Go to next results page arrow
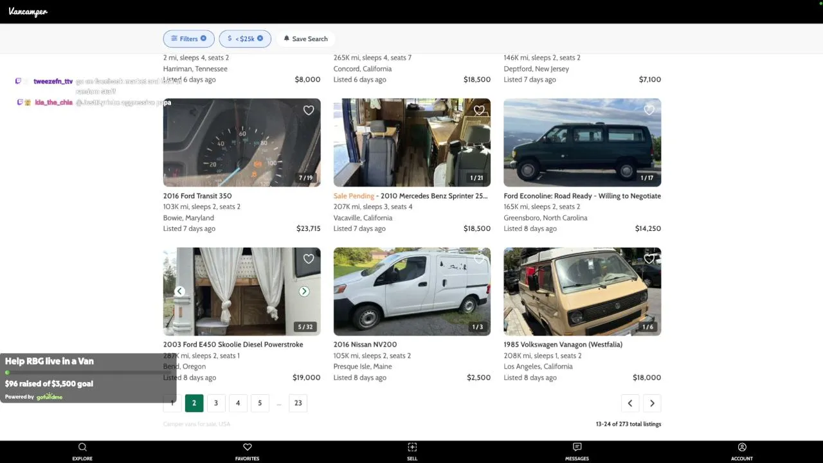The image size is (823, 463). (x=652, y=403)
